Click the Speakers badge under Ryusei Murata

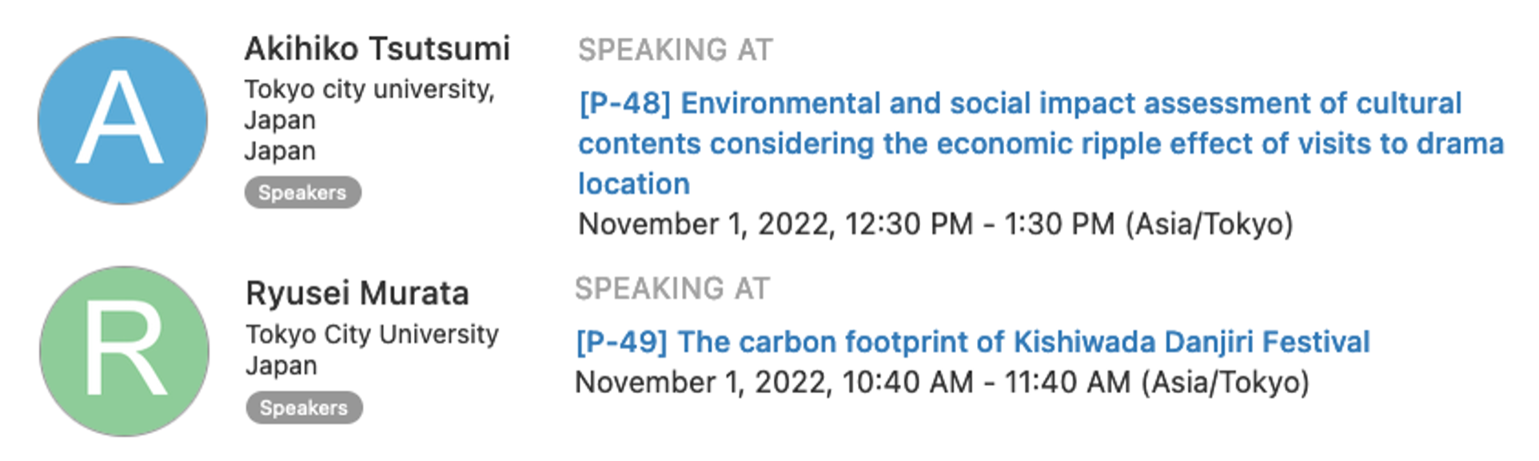(x=304, y=407)
